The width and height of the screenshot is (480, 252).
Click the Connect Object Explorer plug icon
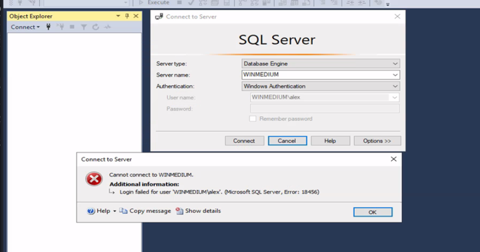pyautogui.click(x=49, y=27)
